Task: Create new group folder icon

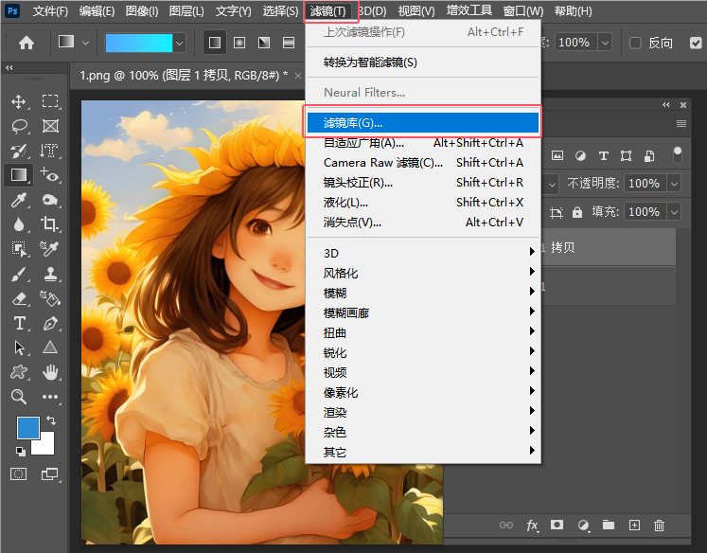Action: tap(609, 525)
